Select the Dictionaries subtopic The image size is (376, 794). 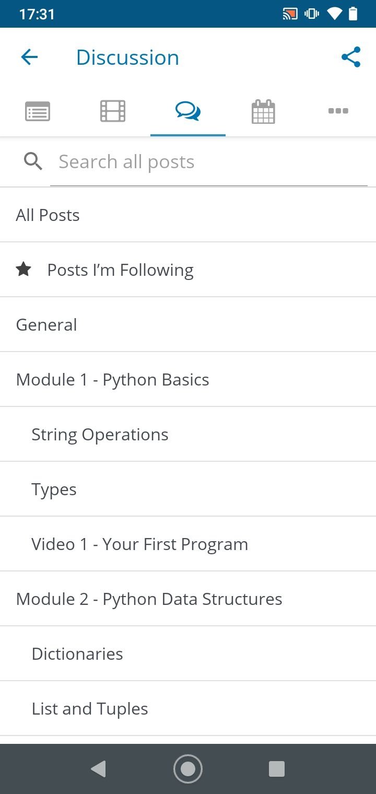pyautogui.click(x=188, y=654)
